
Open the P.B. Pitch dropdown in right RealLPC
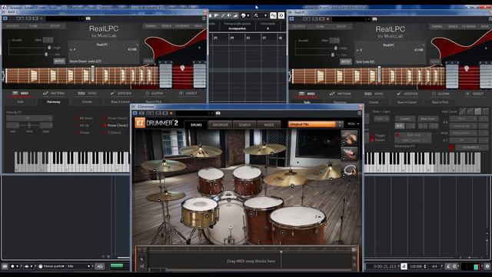463,118
